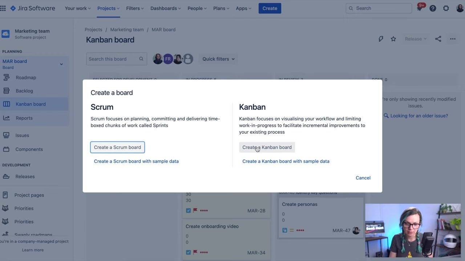
Task: Go to Projects breadcrumb
Action: point(93,29)
